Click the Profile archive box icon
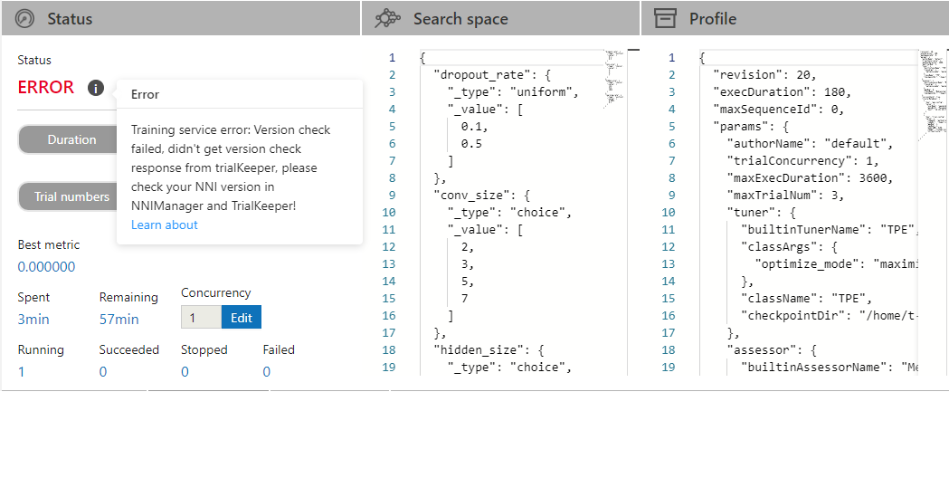Image resolution: width=949 pixels, height=497 pixels. tap(666, 18)
